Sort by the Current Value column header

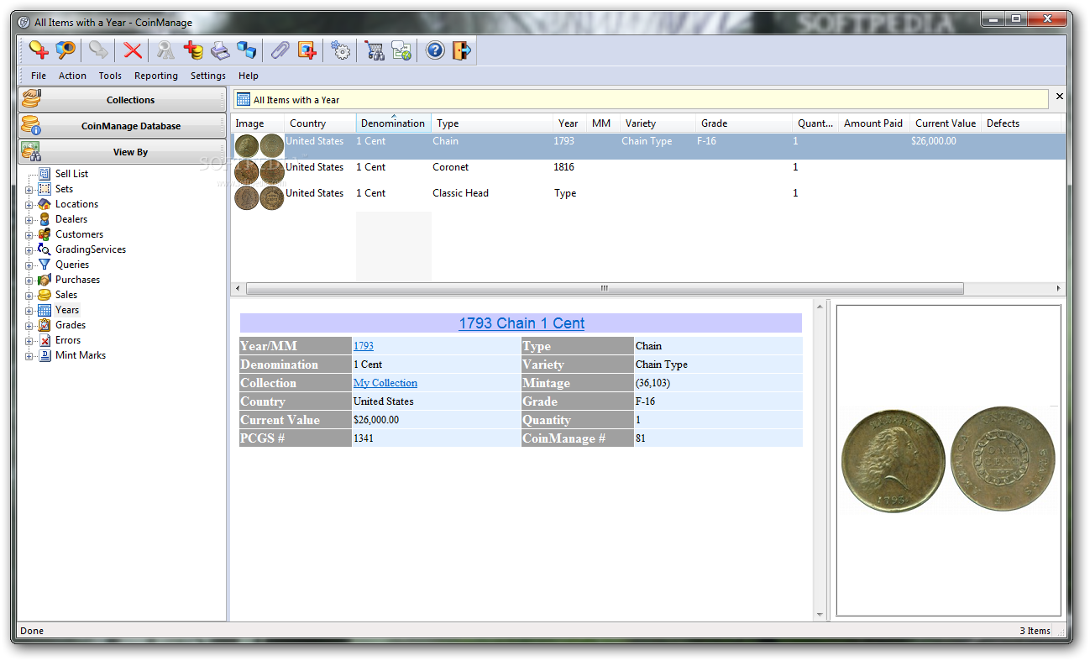coord(946,123)
